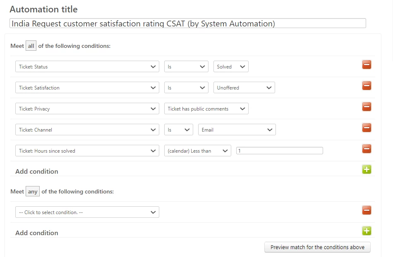Remove the Ticket: Privacy condition row
This screenshot has height=257, width=393.
point(367,107)
